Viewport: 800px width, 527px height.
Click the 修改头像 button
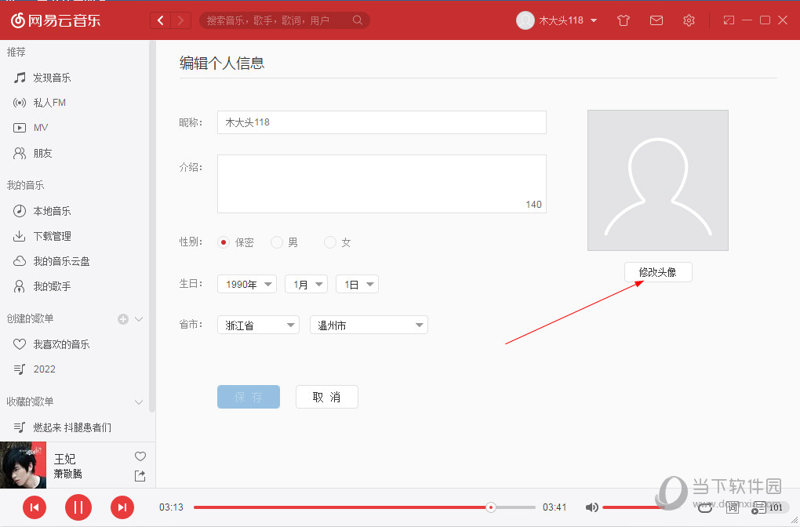click(657, 272)
